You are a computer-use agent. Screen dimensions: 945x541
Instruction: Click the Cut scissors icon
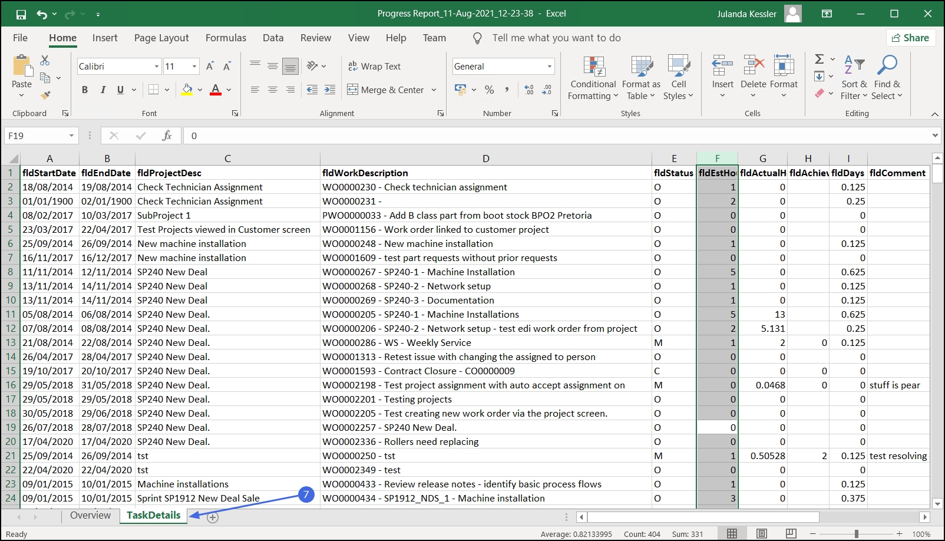tap(45, 60)
